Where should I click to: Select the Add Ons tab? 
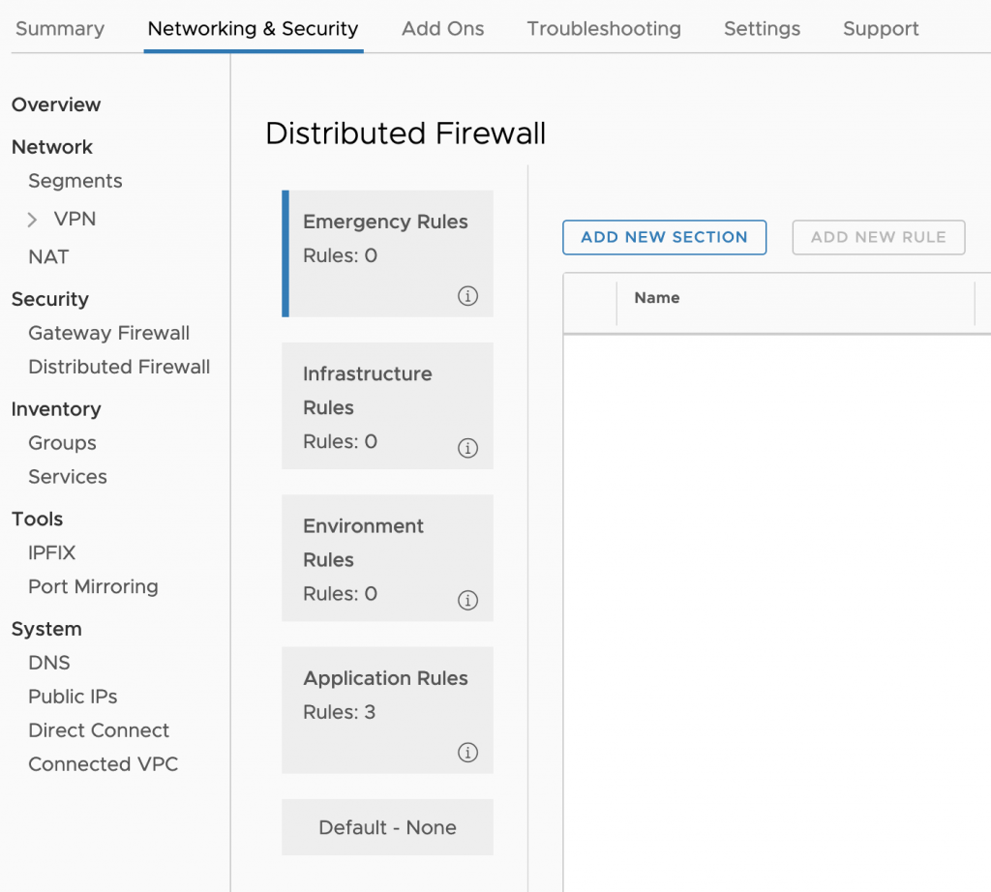(442, 29)
